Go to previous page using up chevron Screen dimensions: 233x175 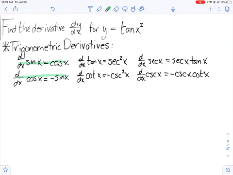click(x=228, y=134)
